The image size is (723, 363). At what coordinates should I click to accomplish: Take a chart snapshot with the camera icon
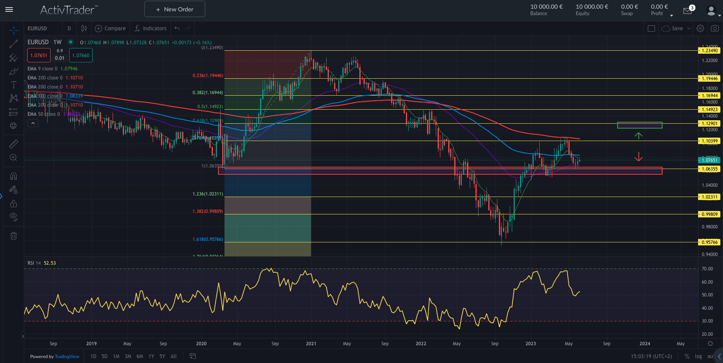[x=714, y=28]
